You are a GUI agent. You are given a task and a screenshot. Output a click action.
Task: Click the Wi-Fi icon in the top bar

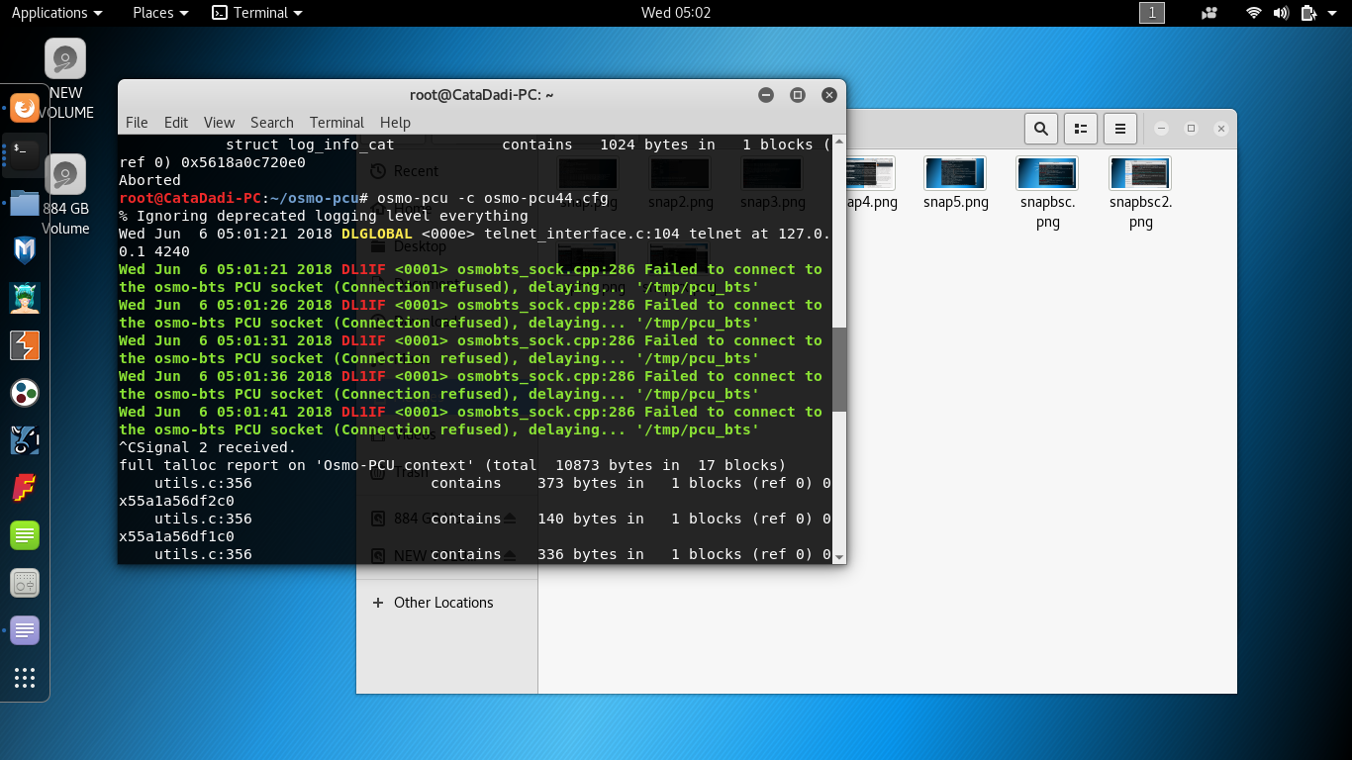pos(1254,13)
